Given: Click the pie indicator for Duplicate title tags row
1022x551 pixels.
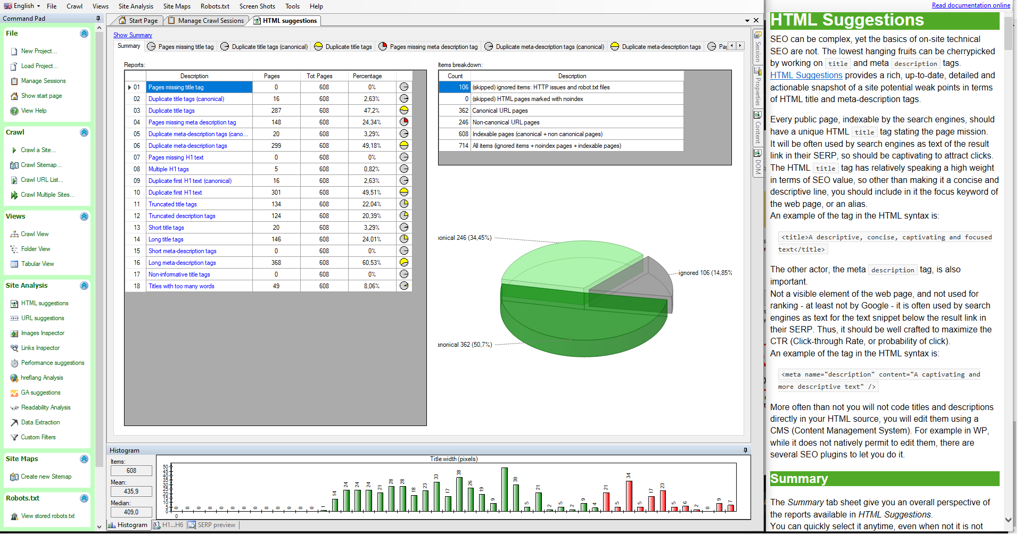Looking at the screenshot, I should [x=404, y=111].
